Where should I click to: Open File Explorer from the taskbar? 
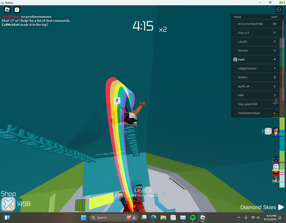tap(163, 217)
